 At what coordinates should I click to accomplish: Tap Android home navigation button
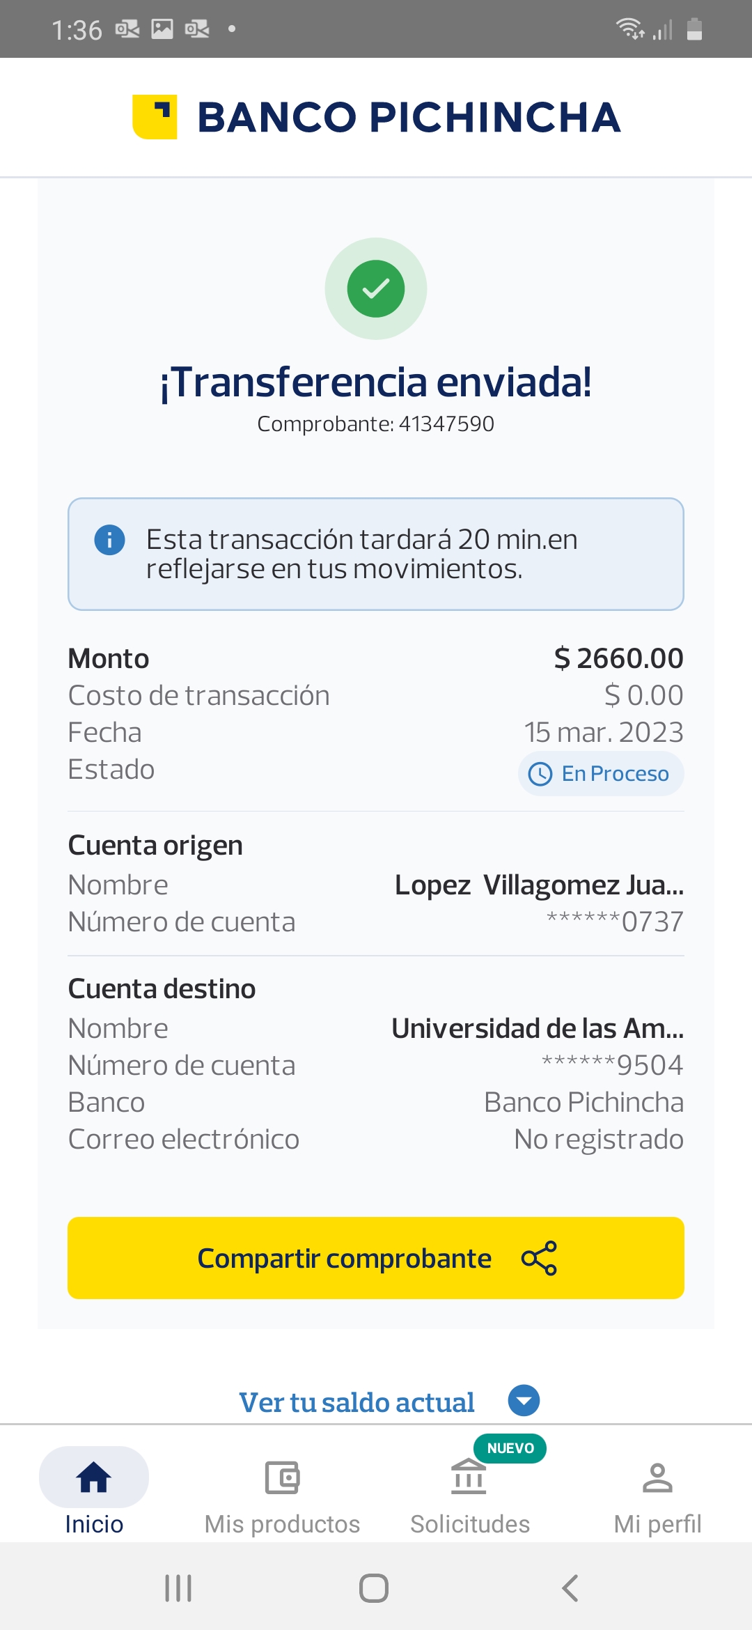point(374,1588)
